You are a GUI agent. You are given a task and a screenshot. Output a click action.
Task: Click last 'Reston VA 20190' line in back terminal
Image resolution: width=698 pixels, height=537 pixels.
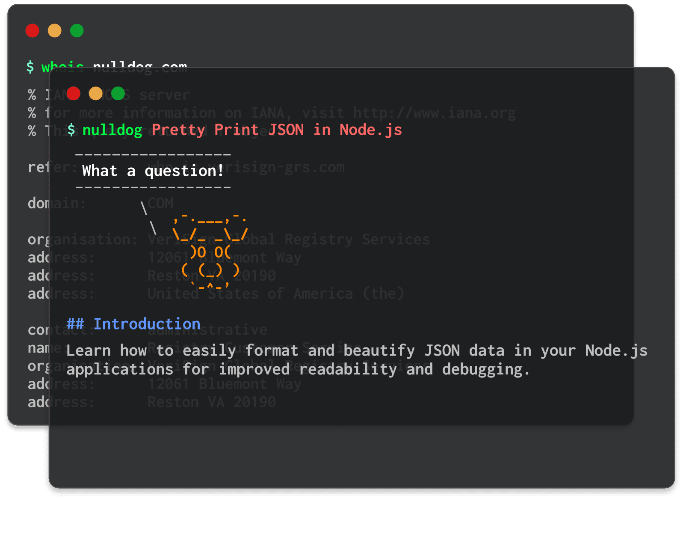click(x=212, y=402)
